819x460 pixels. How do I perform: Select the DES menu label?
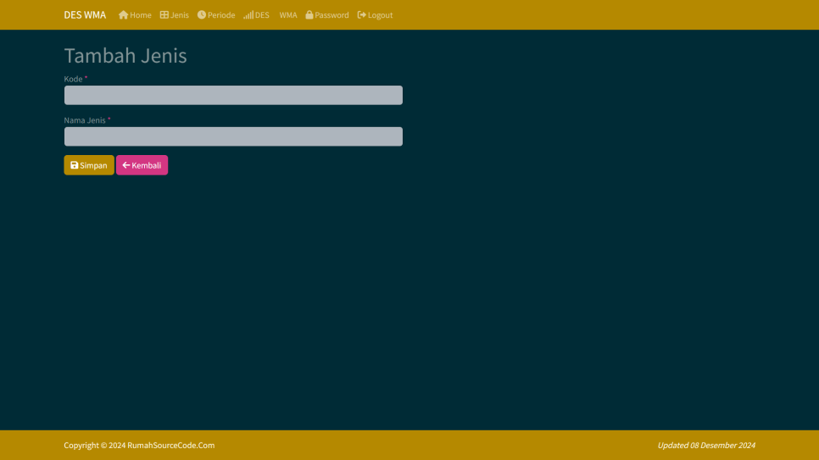[262, 15]
